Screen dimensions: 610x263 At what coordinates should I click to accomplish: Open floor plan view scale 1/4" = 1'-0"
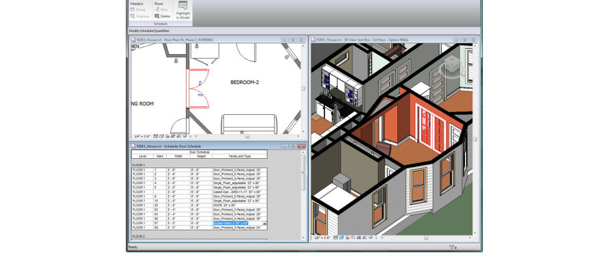[x=142, y=136]
